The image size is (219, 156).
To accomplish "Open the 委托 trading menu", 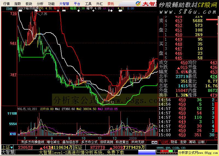I will pos(111,4).
